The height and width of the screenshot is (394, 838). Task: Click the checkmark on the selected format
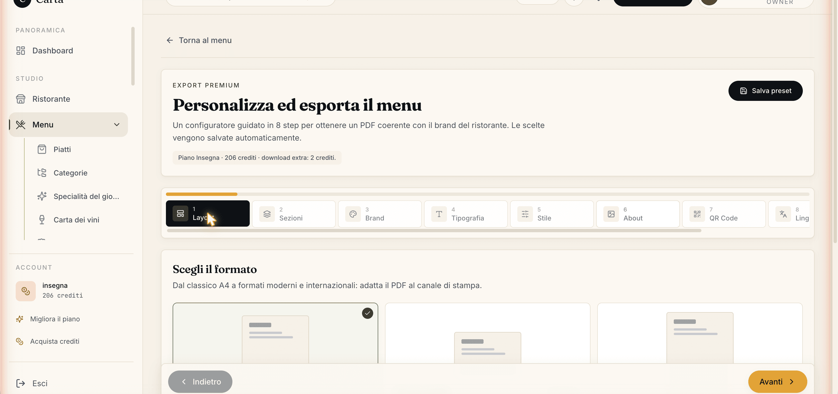(367, 313)
